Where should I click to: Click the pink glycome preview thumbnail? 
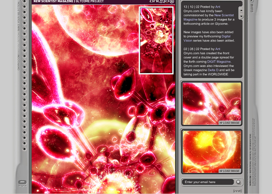pos(212,104)
